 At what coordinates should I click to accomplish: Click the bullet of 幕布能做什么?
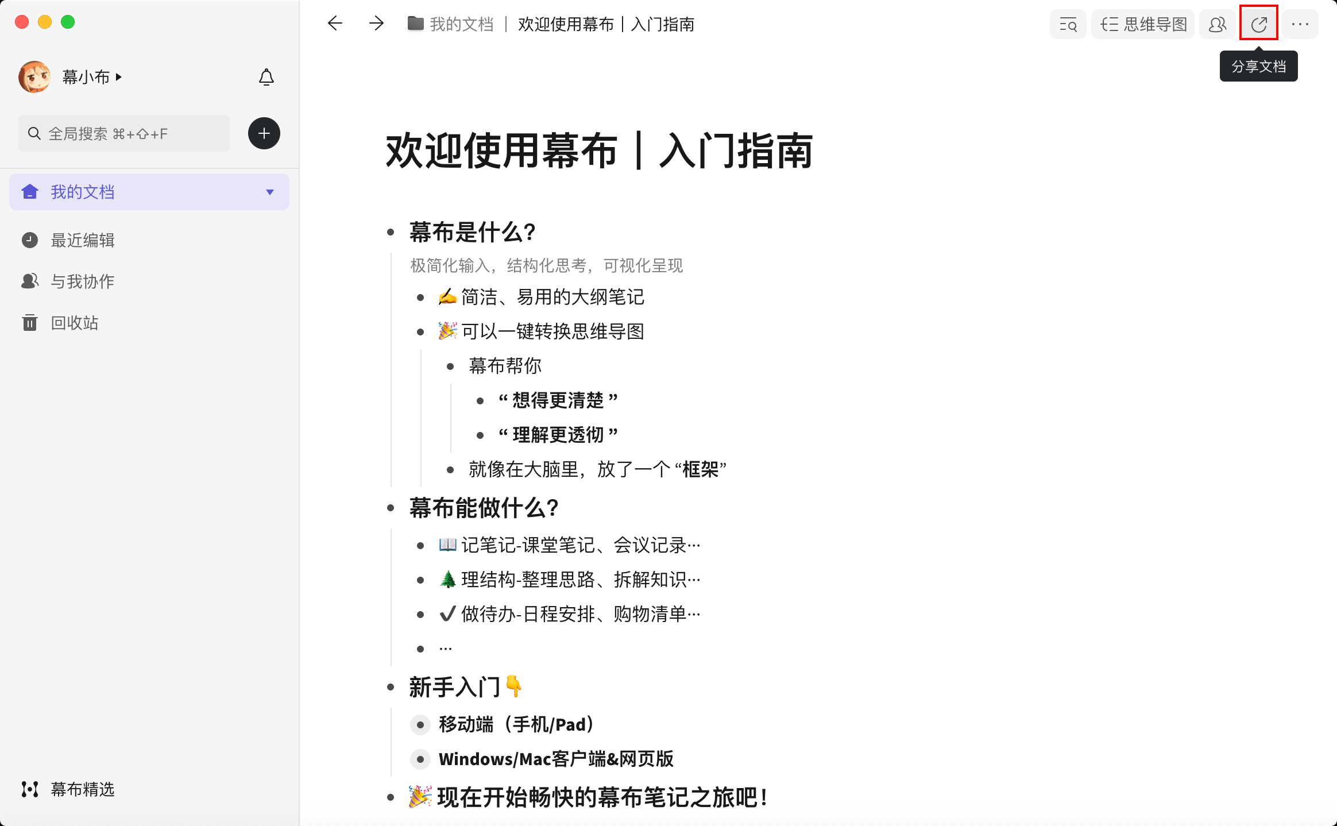[391, 508]
